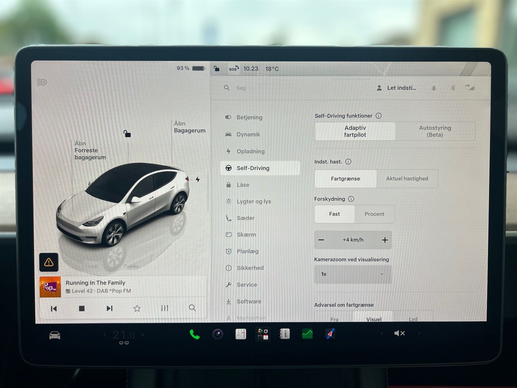This screenshot has height=388, width=517.
Task: Set speed to Fartgrænse
Action: (x=345, y=179)
